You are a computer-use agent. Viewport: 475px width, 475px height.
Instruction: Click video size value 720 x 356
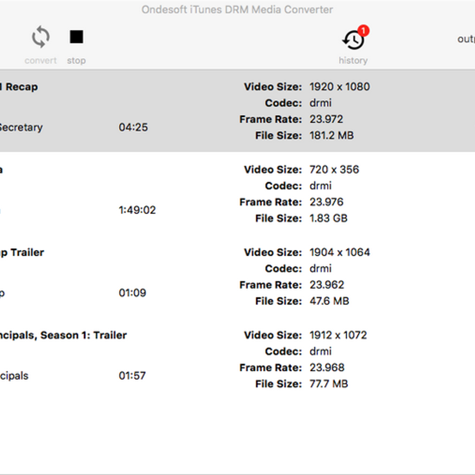(x=334, y=170)
